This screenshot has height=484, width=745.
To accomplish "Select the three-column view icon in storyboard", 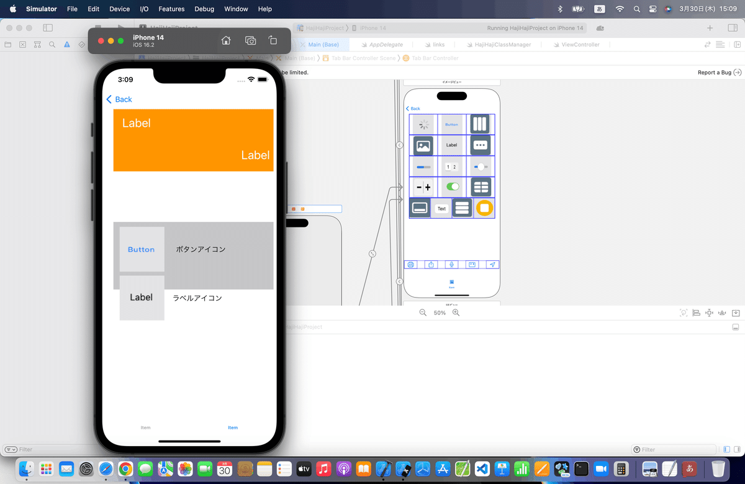I will coord(480,124).
